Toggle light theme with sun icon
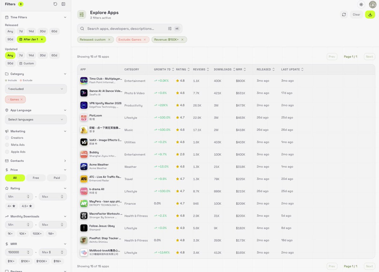Image resolution: width=379 pixels, height=272 pixels. (361, 4)
